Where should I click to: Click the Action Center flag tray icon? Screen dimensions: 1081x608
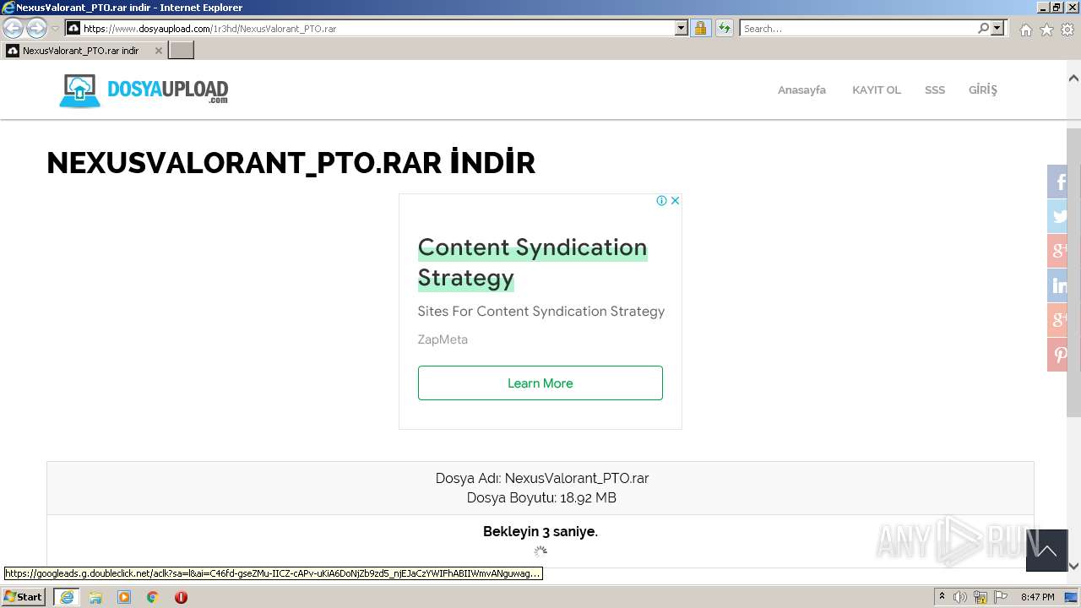pos(1002,597)
